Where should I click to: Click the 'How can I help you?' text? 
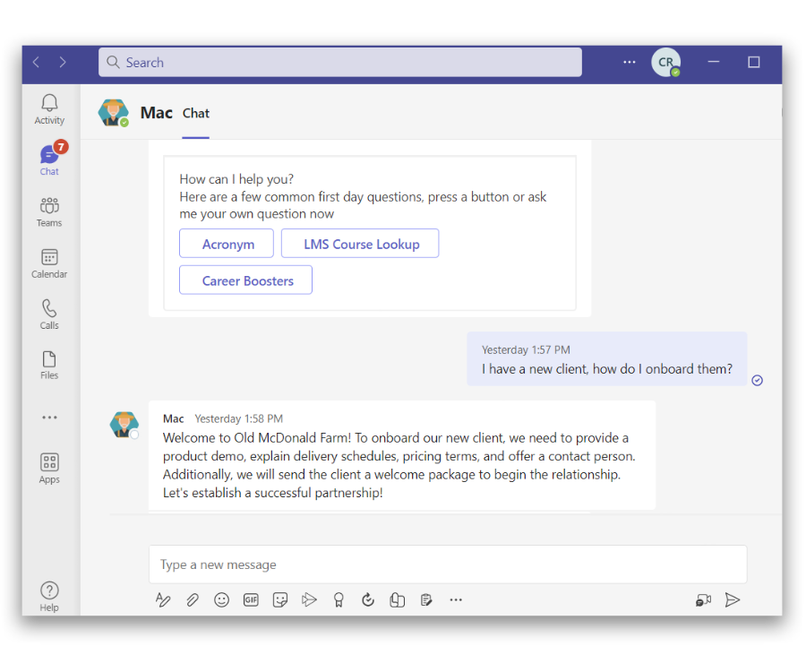(236, 179)
